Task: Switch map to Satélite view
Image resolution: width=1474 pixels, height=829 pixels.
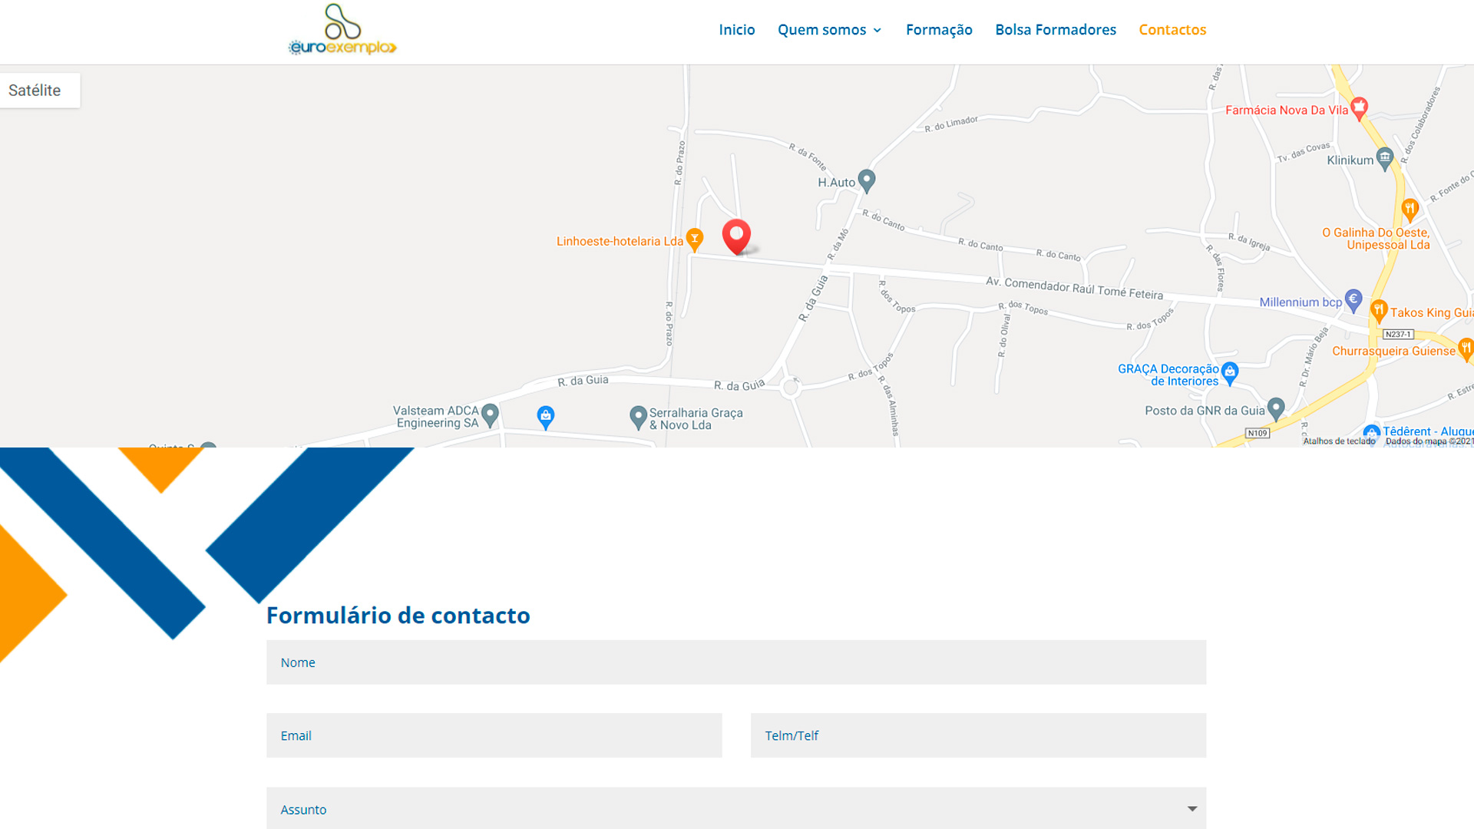Action: tap(35, 91)
